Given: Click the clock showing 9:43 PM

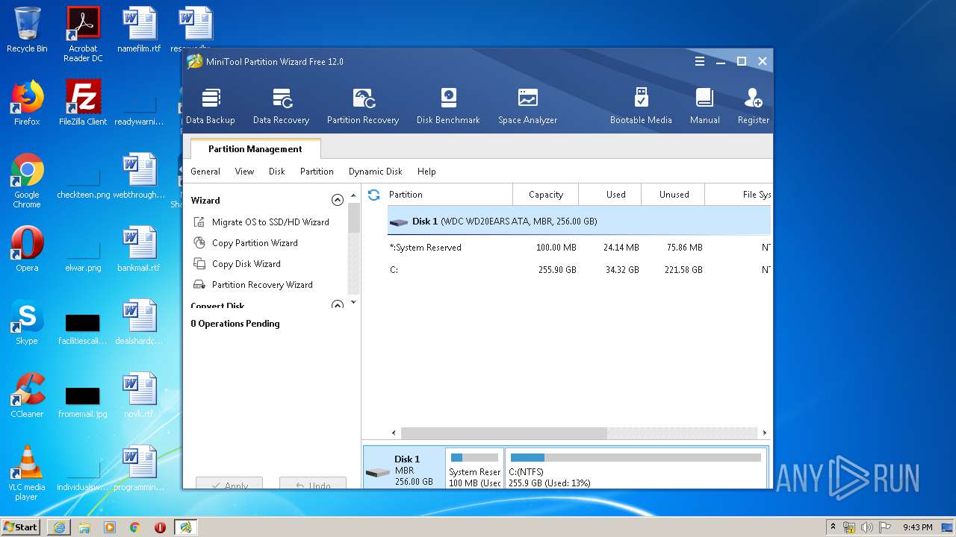Looking at the screenshot, I should [x=917, y=527].
